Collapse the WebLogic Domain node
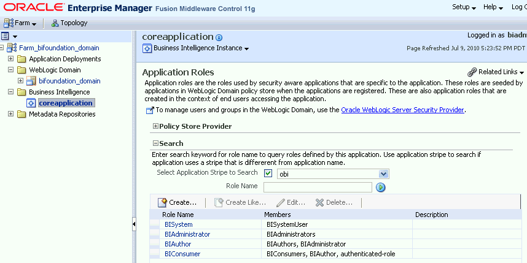The height and width of the screenshot is (263, 527). tap(11, 70)
